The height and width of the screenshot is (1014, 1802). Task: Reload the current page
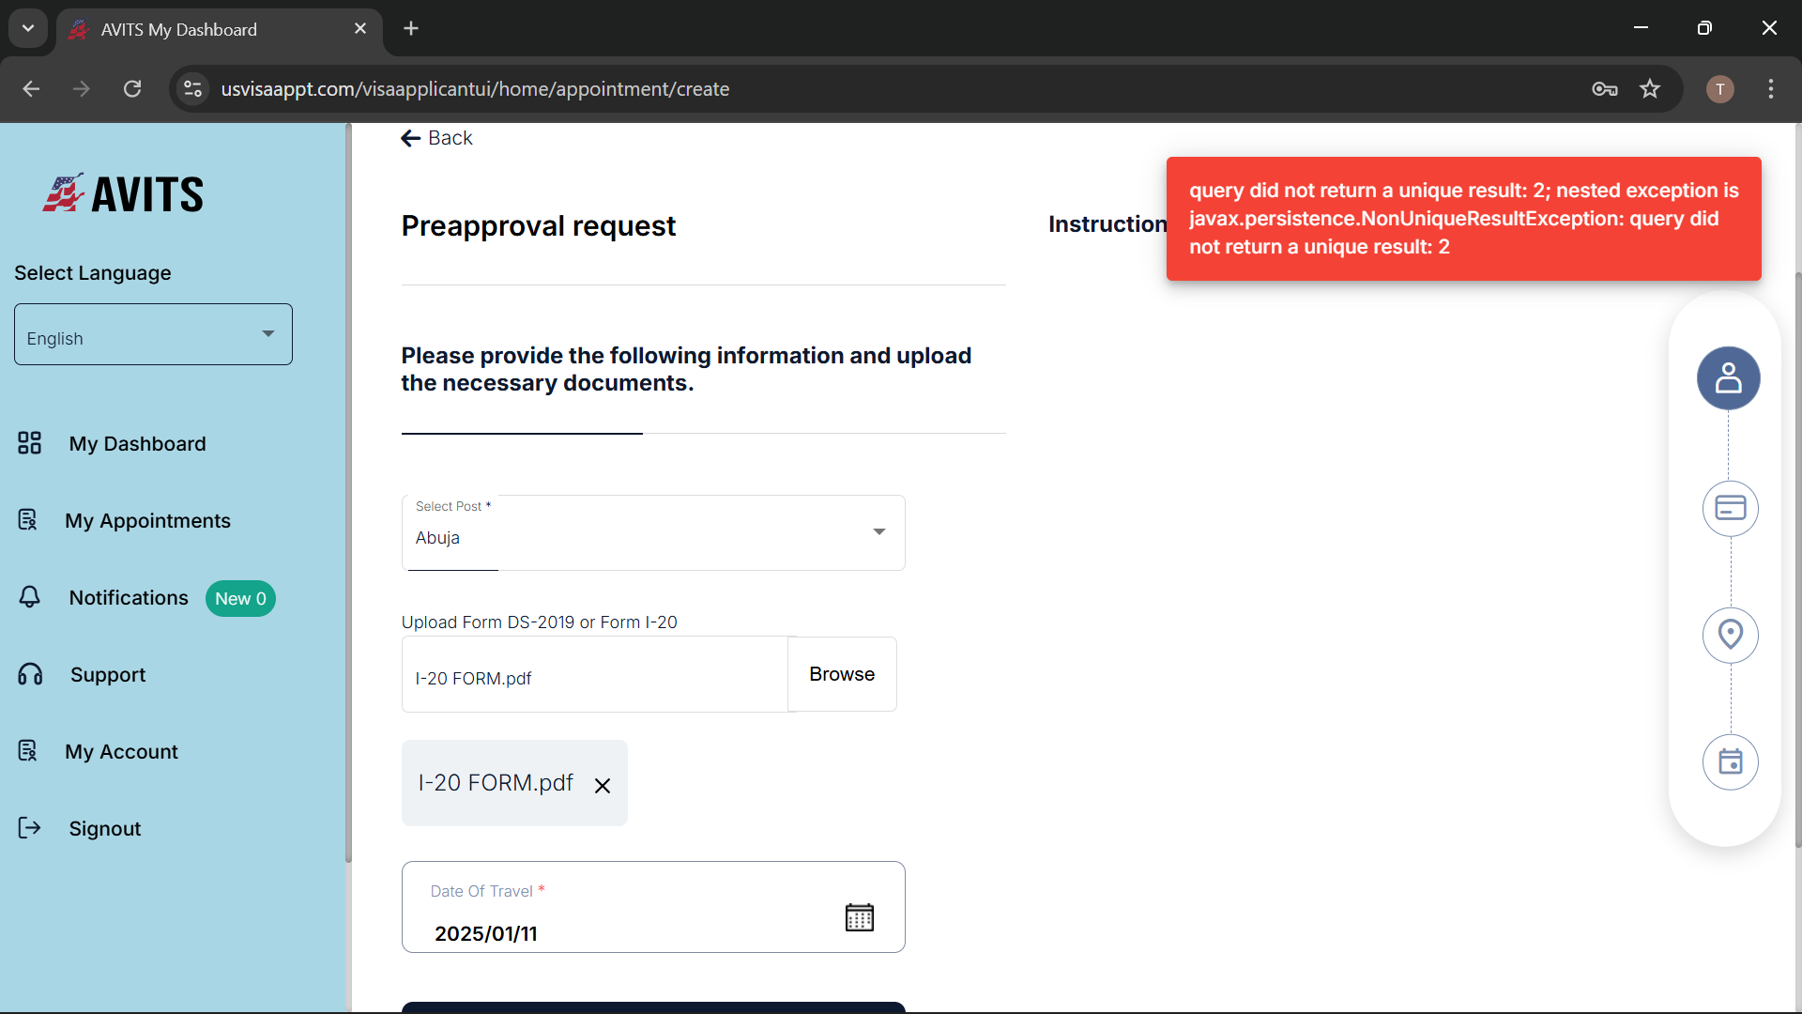[x=132, y=89]
